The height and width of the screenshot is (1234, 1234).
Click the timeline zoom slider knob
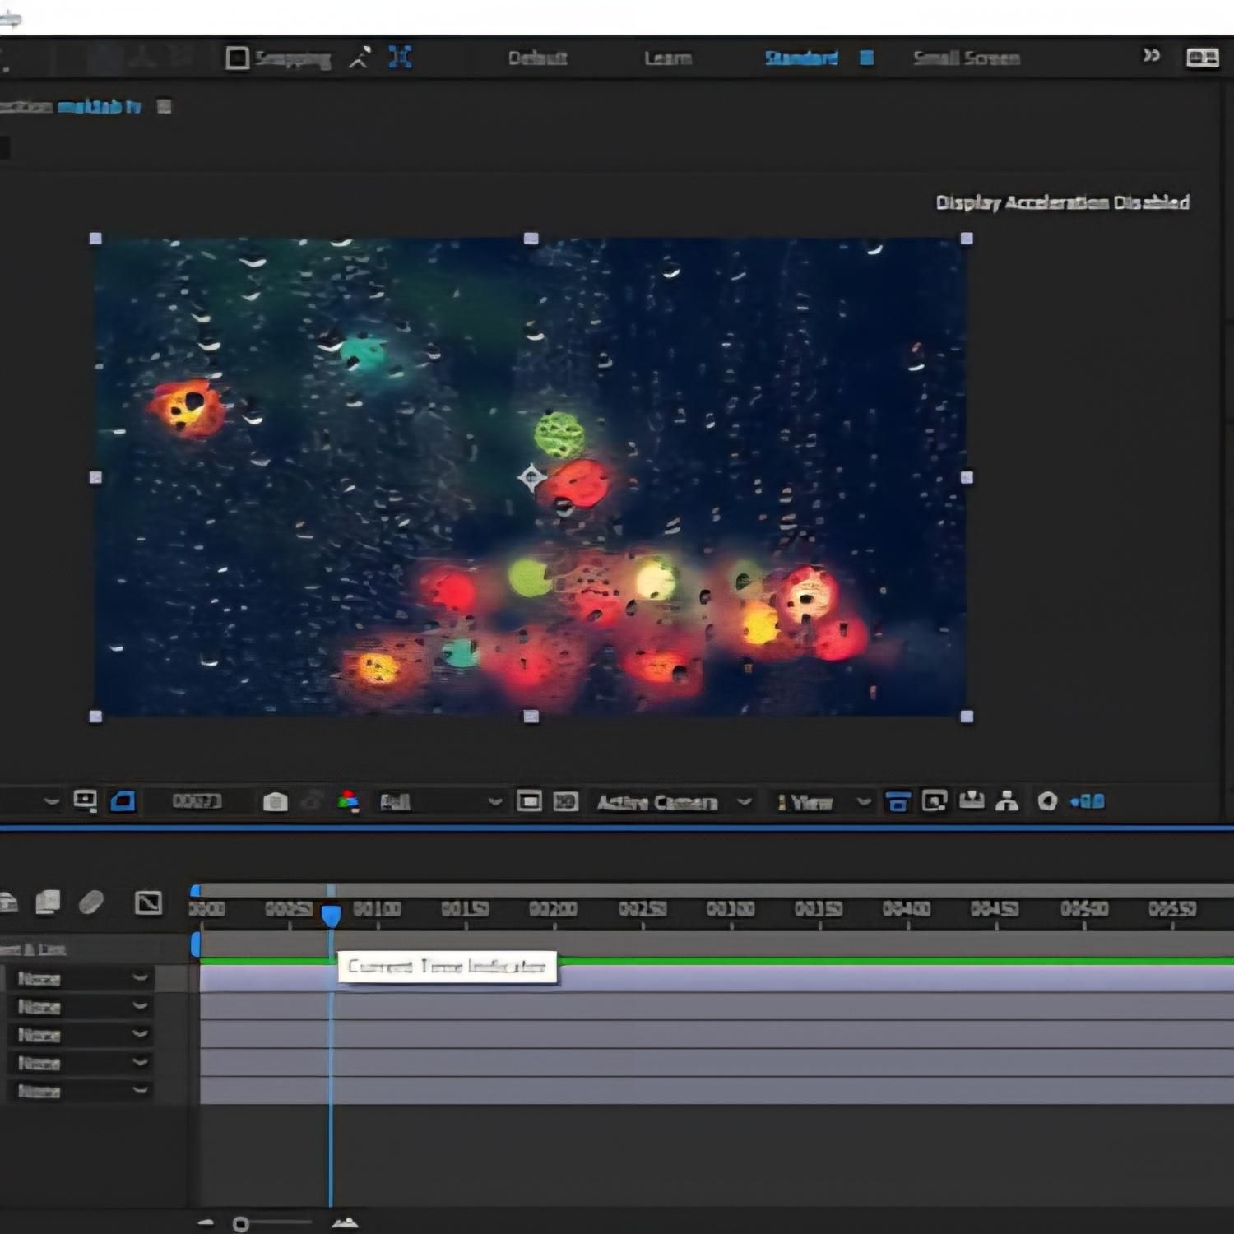tap(240, 1224)
